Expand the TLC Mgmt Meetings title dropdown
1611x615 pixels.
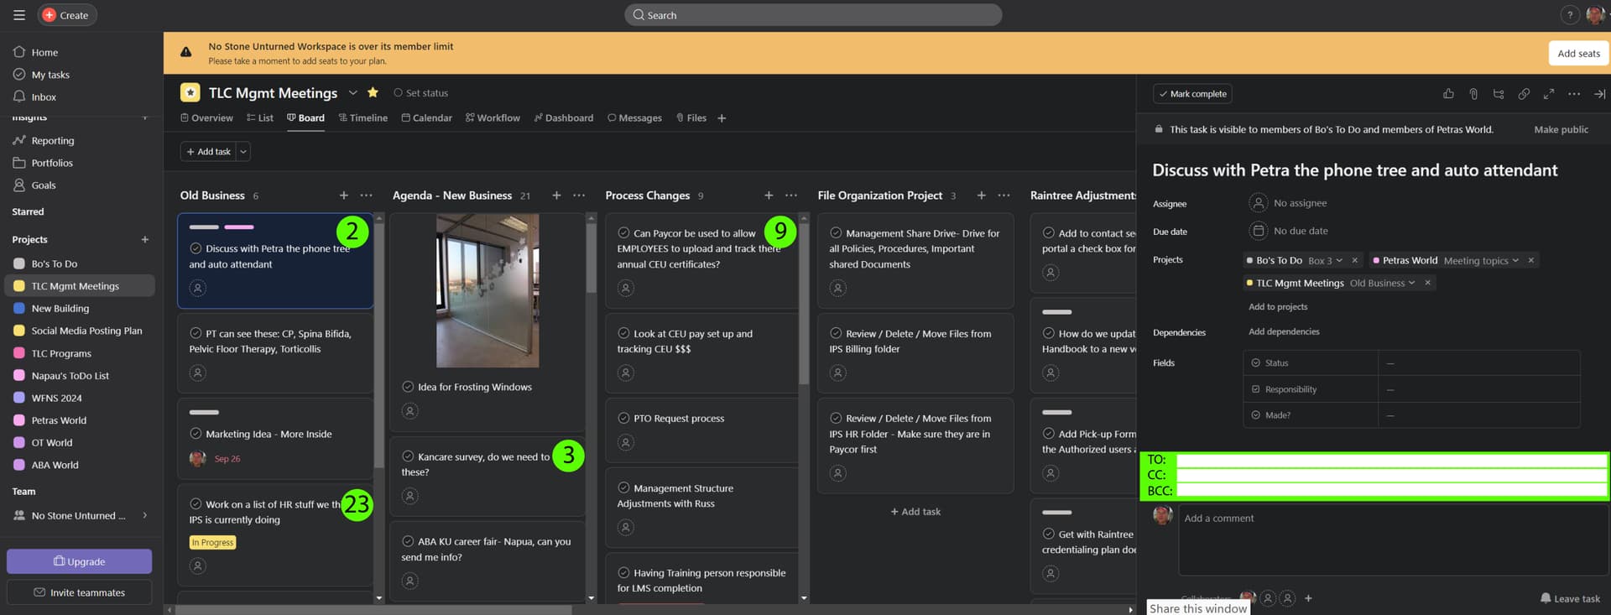tap(353, 92)
